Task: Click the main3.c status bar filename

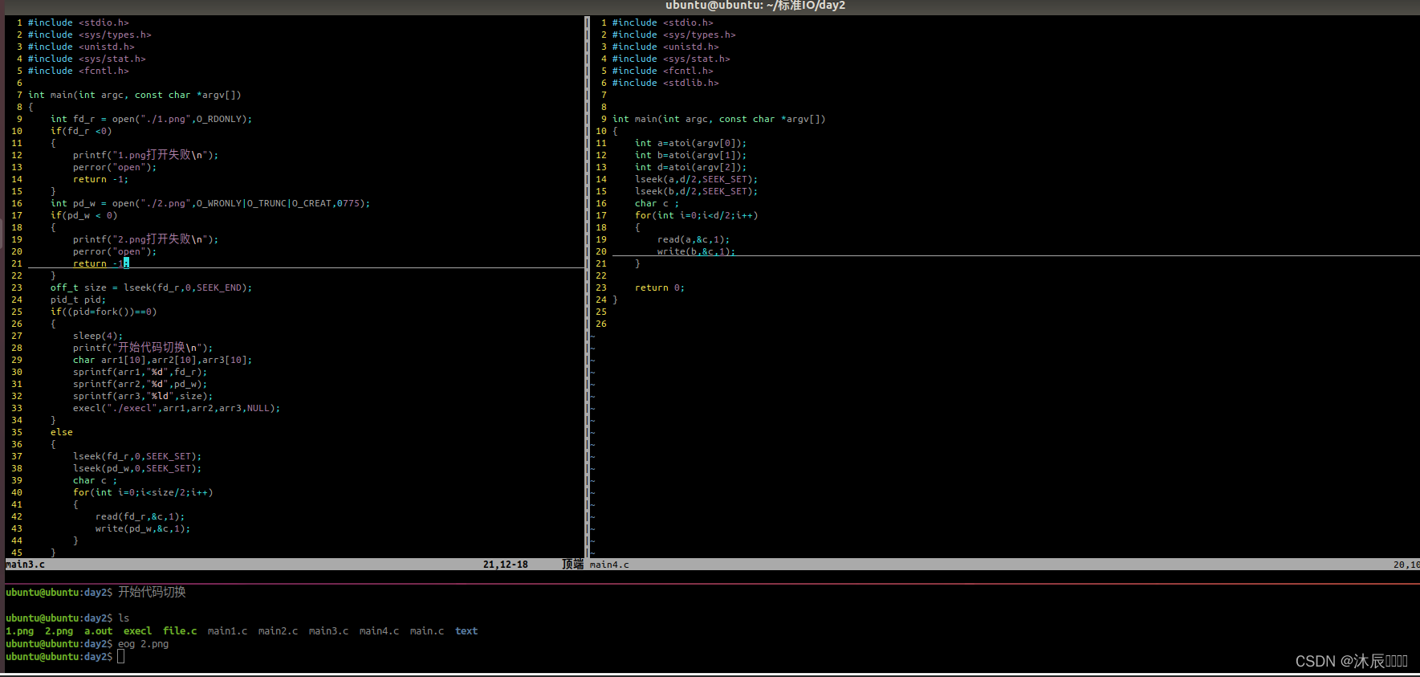Action: [x=26, y=565]
